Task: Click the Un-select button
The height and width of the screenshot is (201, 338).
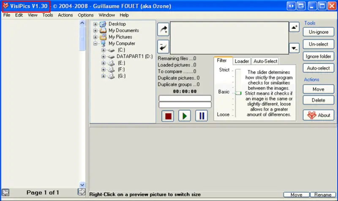Action: point(319,44)
